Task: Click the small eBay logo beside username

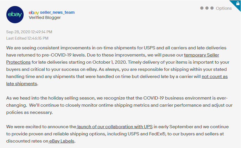Action: coord(34,12)
